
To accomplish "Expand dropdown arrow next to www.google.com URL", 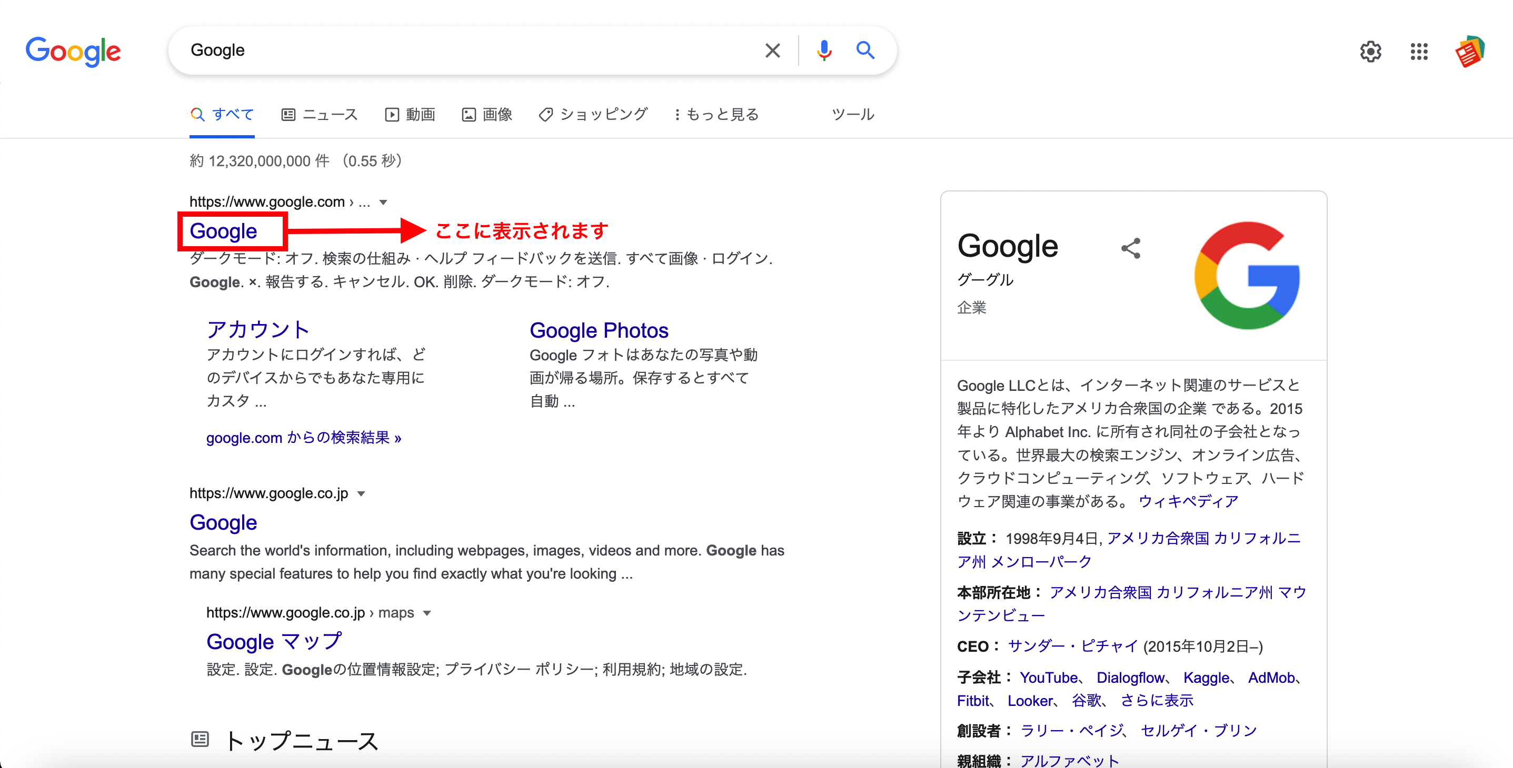I will coord(384,203).
